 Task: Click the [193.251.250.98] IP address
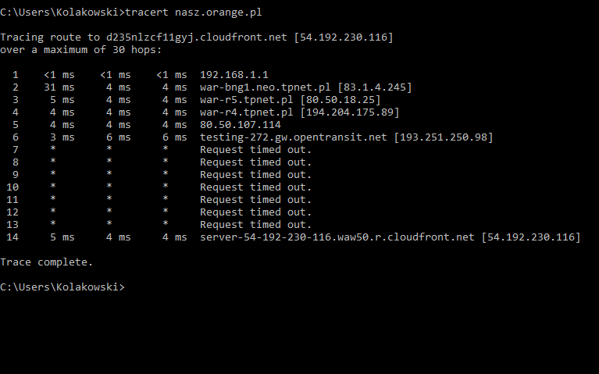(443, 137)
